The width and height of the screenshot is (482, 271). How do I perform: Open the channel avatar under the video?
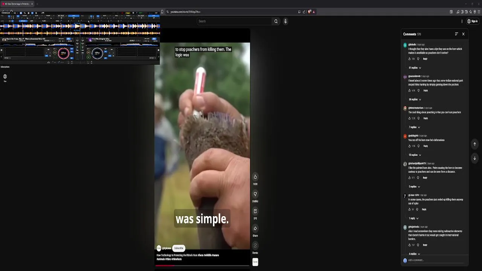(x=159, y=248)
